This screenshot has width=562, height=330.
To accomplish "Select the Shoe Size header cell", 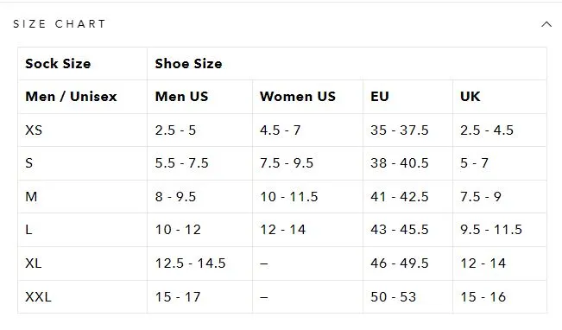I will coord(346,63).
